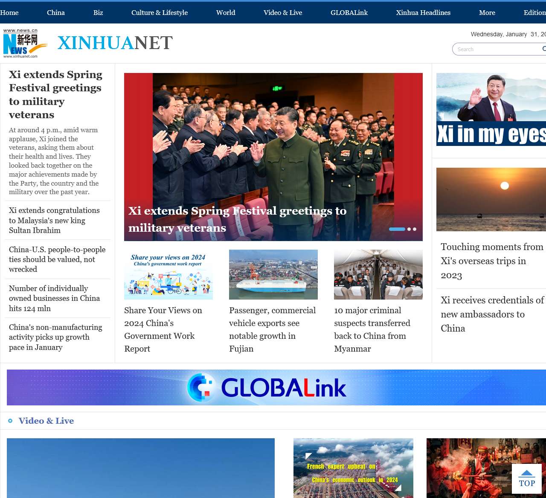Select the second carousel dot indicator
The width and height of the screenshot is (546, 498).
click(x=409, y=229)
